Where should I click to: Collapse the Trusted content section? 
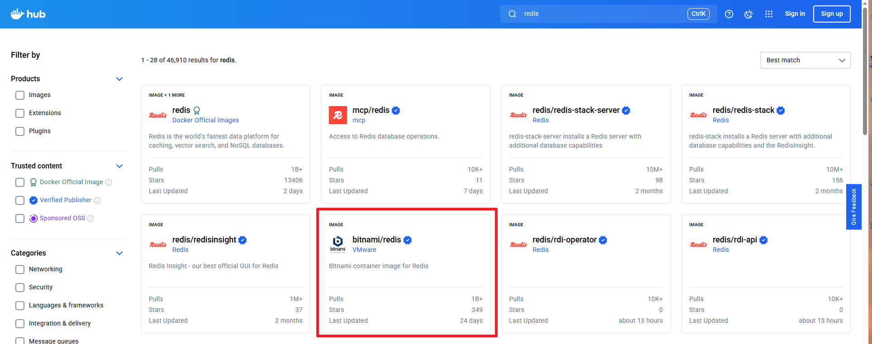[x=119, y=166]
